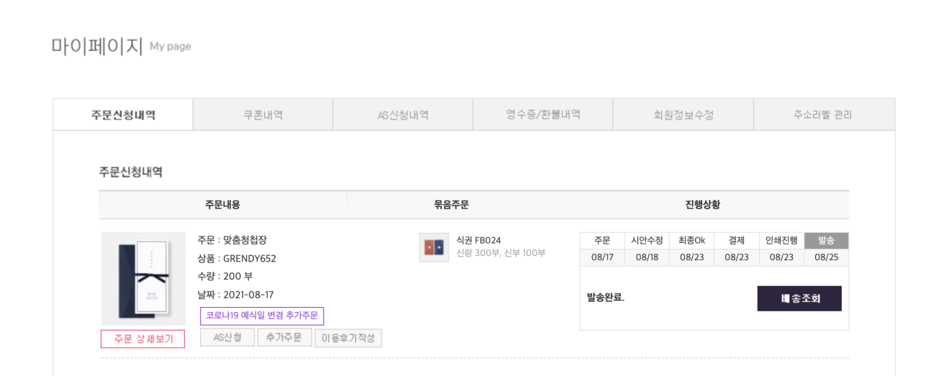Select the 최종Ok status step
This screenshot has height=376, width=936.
pyautogui.click(x=691, y=241)
